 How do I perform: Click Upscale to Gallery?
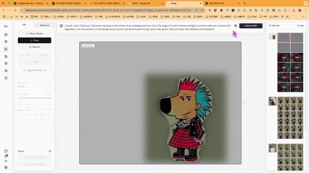pos(34,157)
